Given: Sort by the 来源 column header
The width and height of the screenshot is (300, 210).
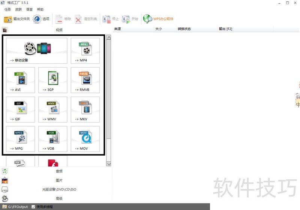Looking at the screenshot, I should (133, 29).
